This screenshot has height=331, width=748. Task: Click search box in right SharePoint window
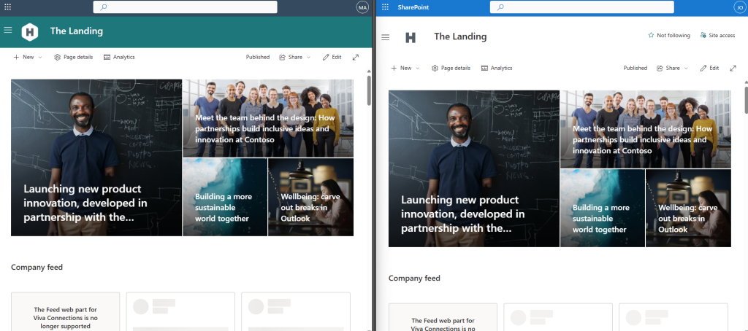point(582,7)
